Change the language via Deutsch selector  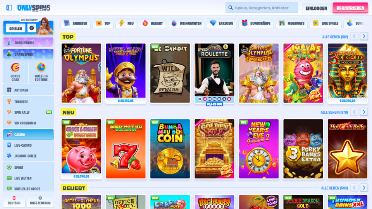pyautogui.click(x=14, y=201)
